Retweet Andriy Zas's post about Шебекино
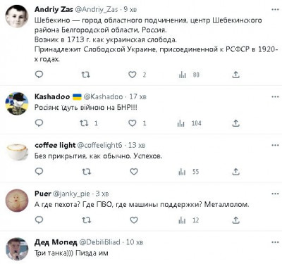This screenshot has width=282, height=264. [86, 75]
